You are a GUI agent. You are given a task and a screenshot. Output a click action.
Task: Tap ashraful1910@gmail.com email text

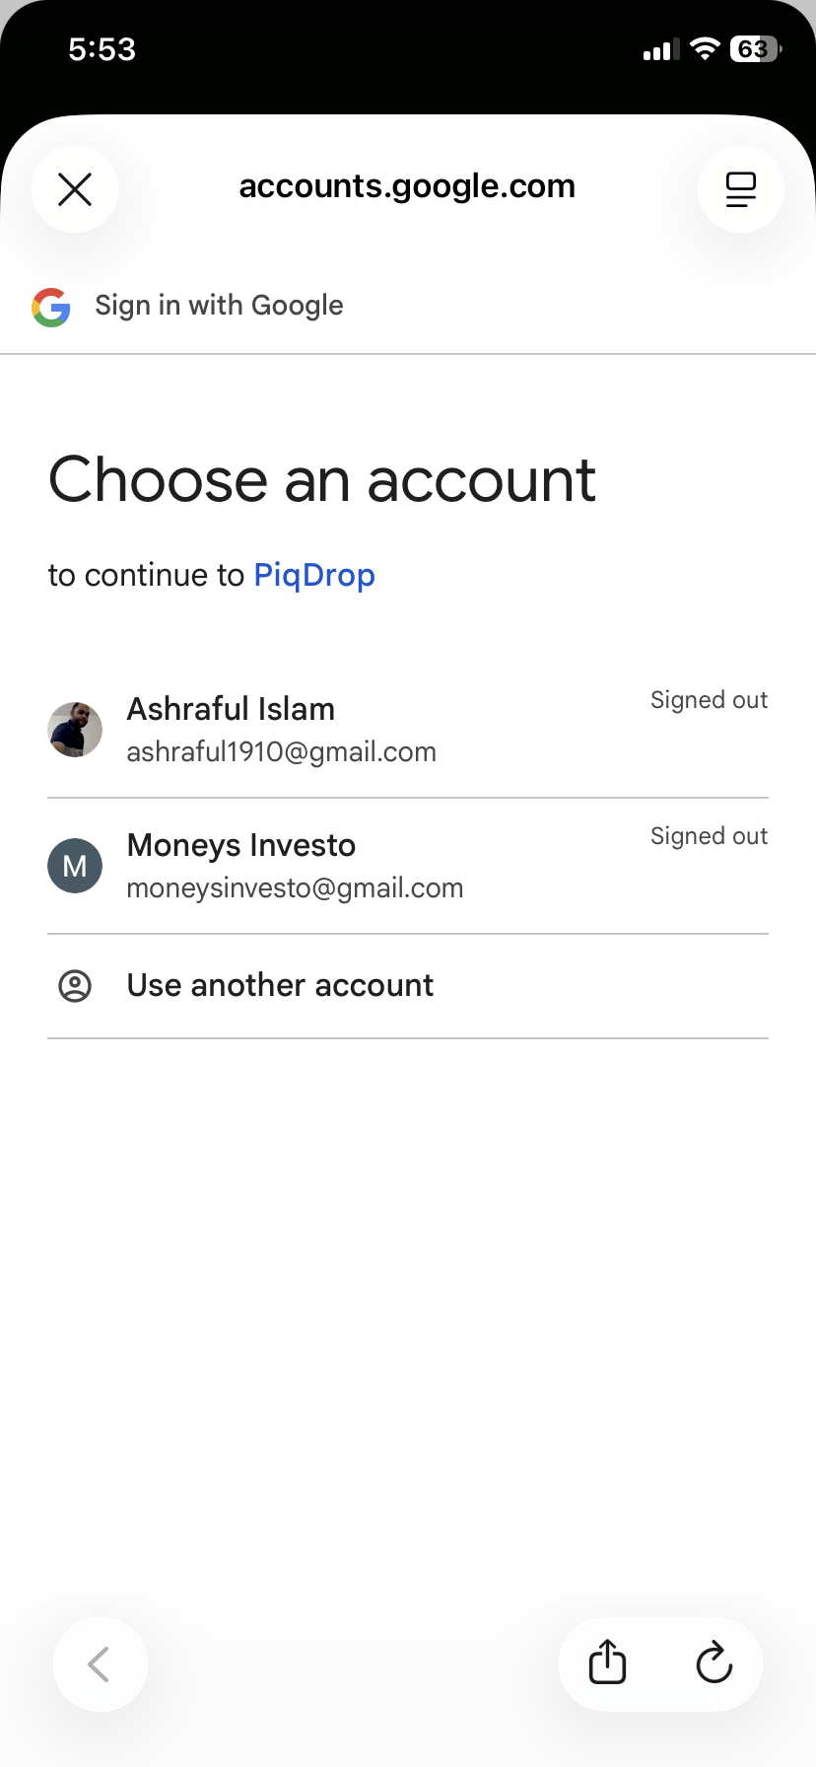pos(282,752)
